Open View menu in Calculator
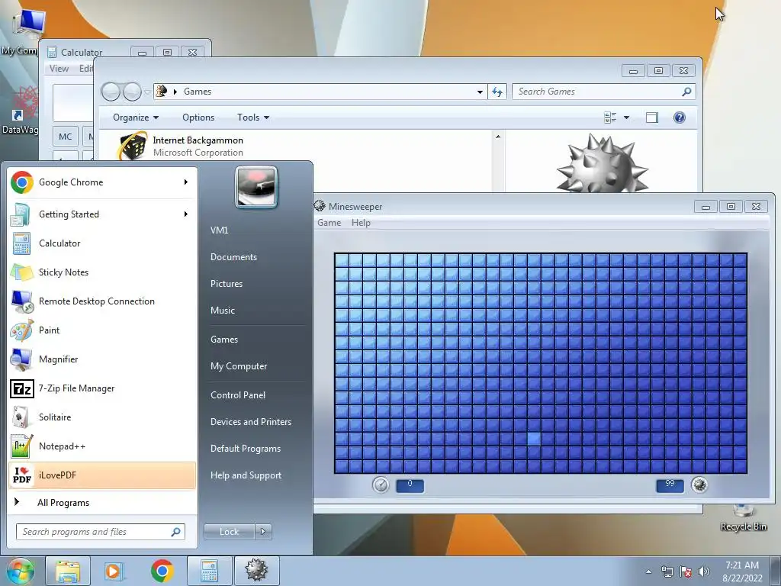 point(59,69)
